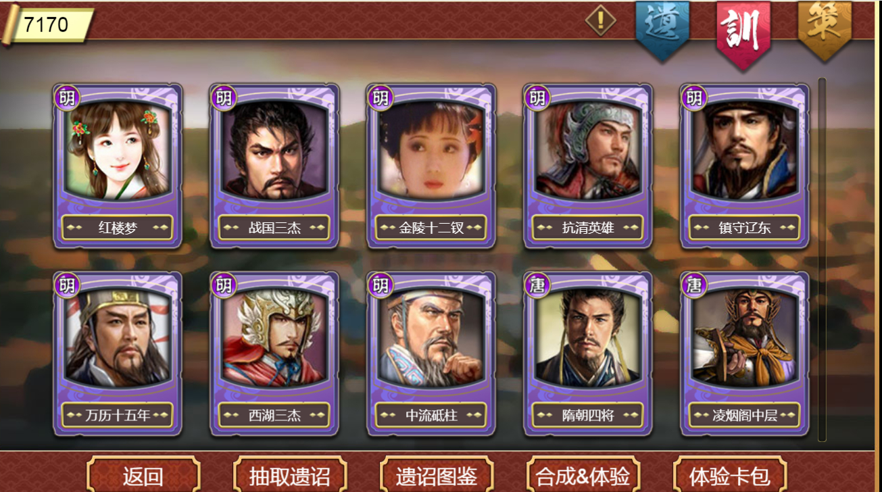The image size is (882, 492).
Task: Open the 红楼梦 card
Action: click(118, 166)
